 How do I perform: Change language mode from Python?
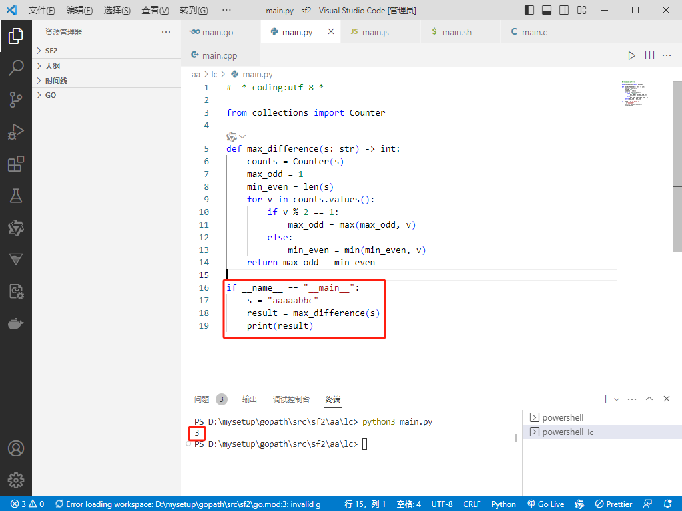click(x=504, y=504)
